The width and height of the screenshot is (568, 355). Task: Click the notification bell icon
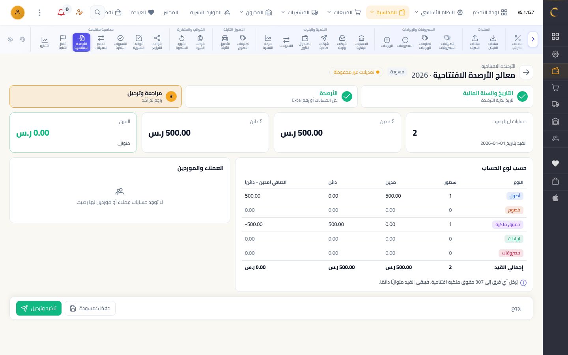click(x=61, y=13)
